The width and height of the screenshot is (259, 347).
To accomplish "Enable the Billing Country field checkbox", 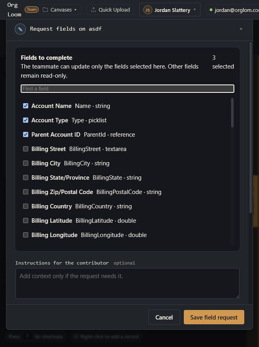I will [x=25, y=206].
